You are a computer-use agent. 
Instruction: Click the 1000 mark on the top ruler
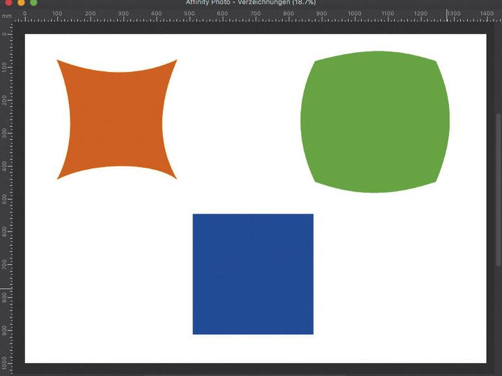(354, 14)
